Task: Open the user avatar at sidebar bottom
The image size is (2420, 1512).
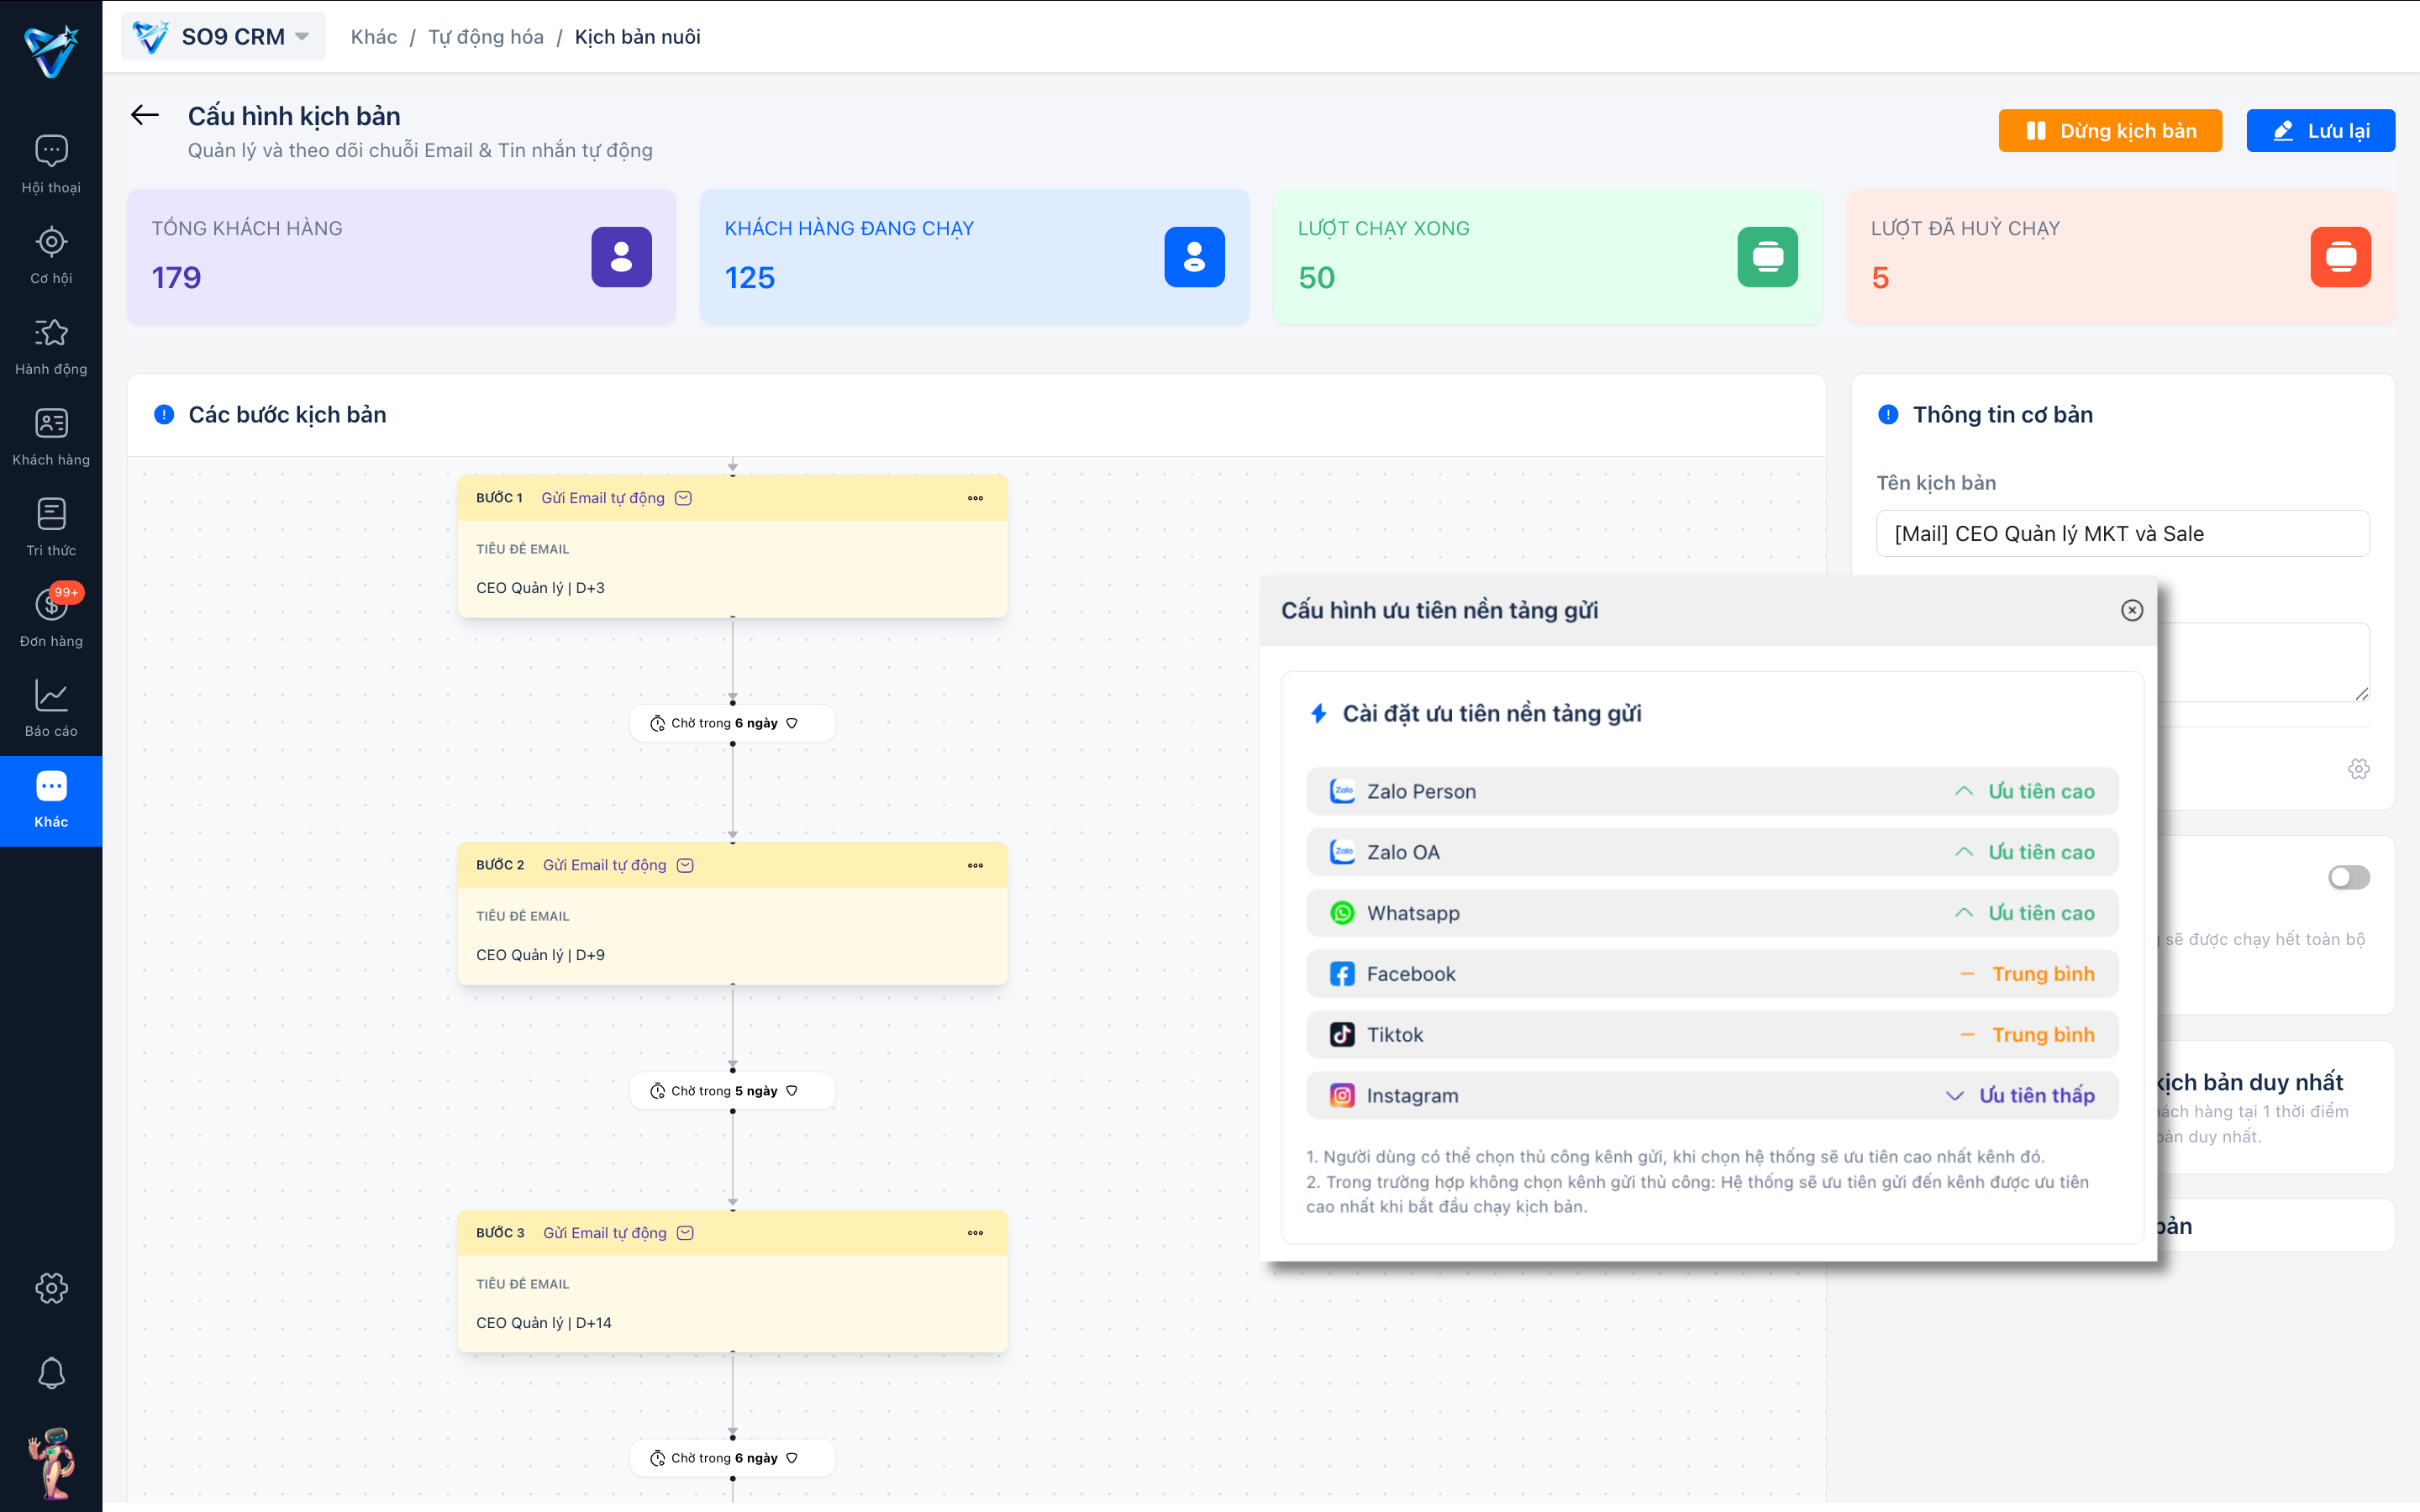Action: point(51,1462)
